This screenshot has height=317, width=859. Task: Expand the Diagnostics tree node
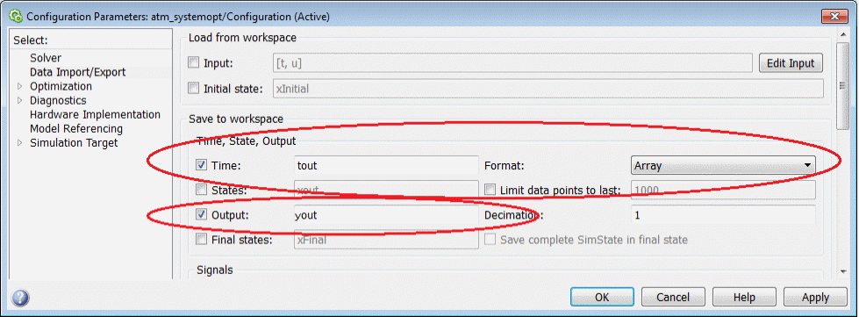pos(20,100)
